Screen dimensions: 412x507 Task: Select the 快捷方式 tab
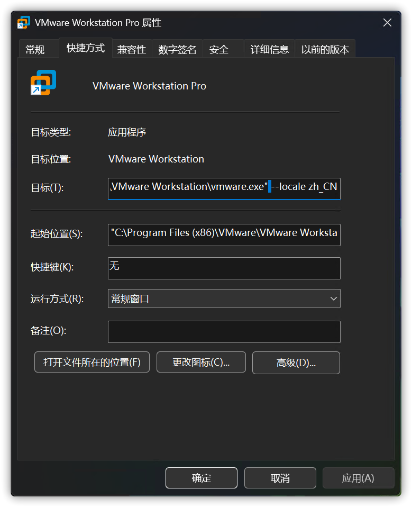[x=86, y=48]
